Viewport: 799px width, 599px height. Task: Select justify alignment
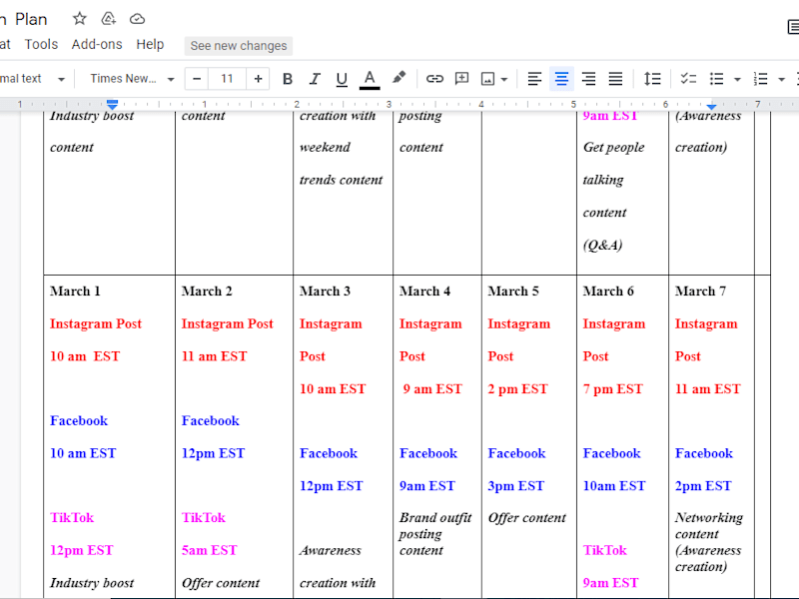click(x=615, y=79)
